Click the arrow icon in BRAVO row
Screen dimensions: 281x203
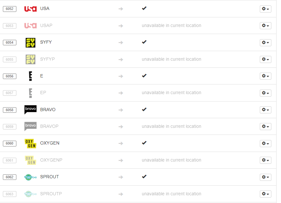(x=121, y=110)
